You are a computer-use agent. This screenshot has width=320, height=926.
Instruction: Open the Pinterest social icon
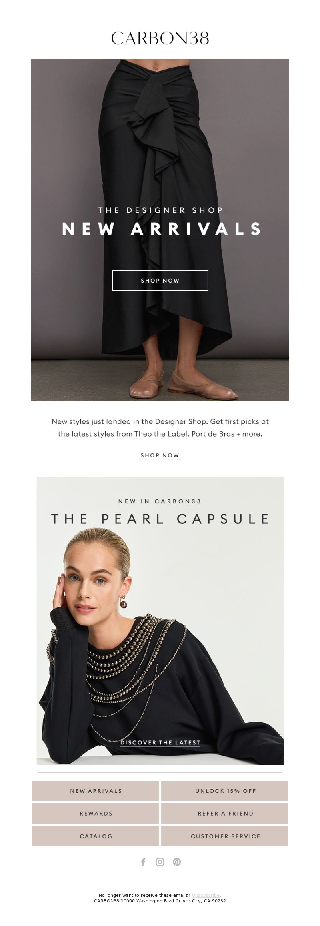(177, 862)
